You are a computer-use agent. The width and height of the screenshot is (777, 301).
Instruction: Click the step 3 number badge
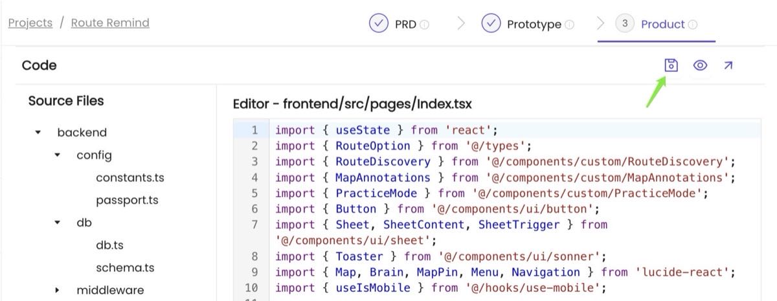point(624,24)
